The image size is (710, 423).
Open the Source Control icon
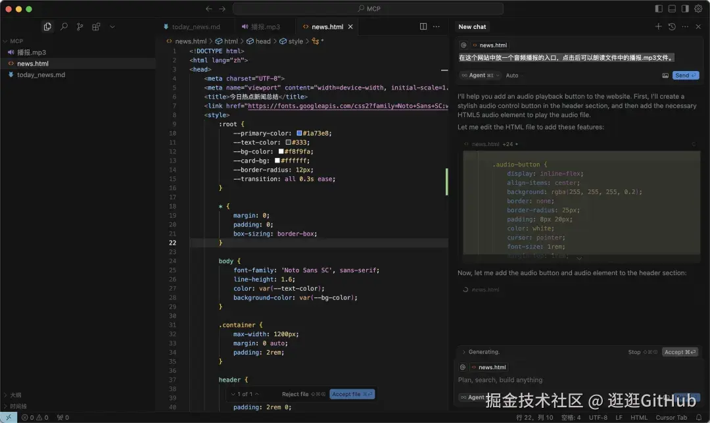point(80,27)
